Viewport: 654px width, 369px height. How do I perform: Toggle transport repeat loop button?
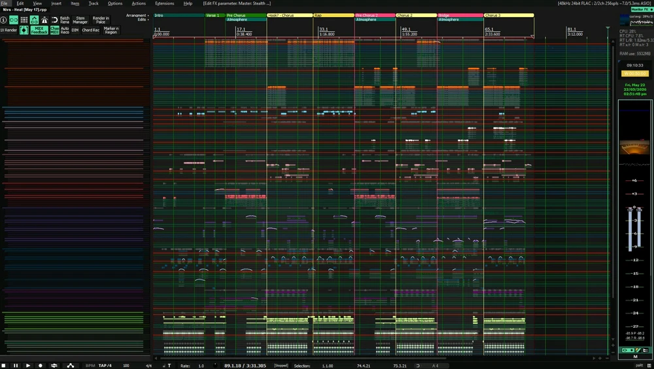54,366
